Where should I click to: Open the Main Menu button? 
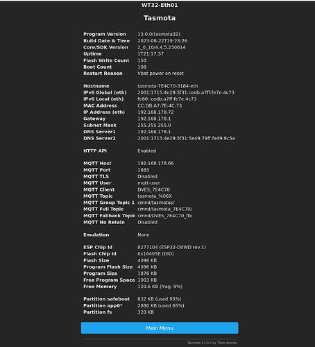160,328
